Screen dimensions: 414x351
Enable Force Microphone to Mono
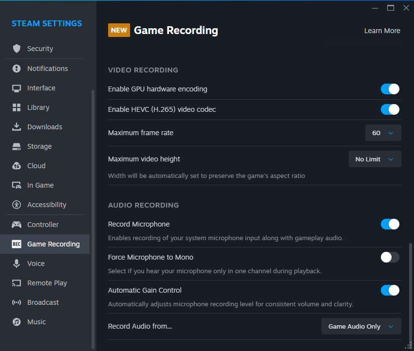point(390,257)
